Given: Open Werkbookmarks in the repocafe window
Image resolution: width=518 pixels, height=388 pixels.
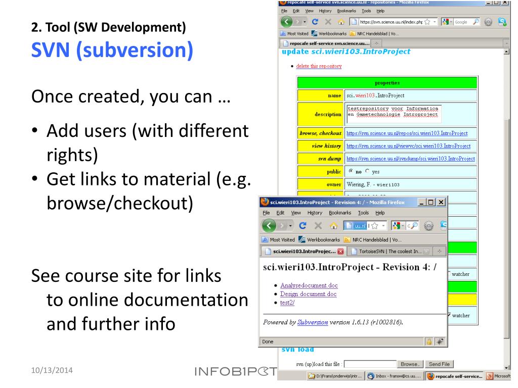Looking at the screenshot, I should pos(329,34).
